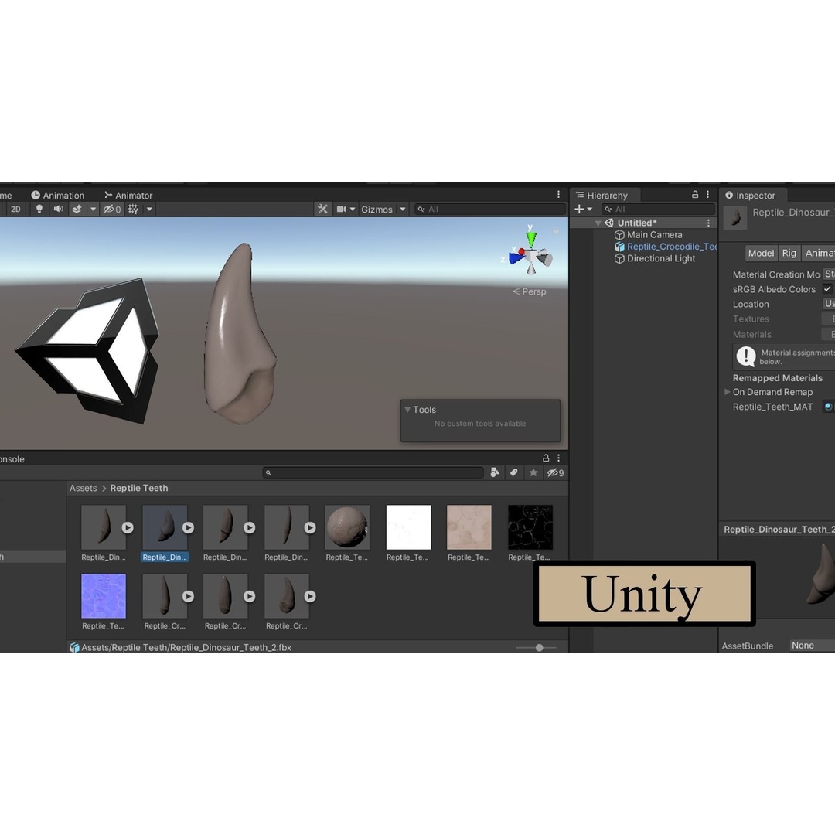Toggle the scene grid icon

pyautogui.click(x=133, y=210)
